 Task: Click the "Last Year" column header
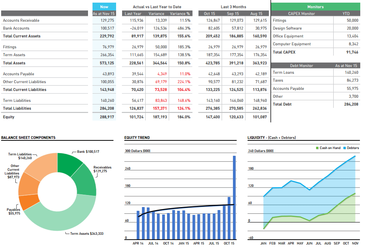(133, 13)
